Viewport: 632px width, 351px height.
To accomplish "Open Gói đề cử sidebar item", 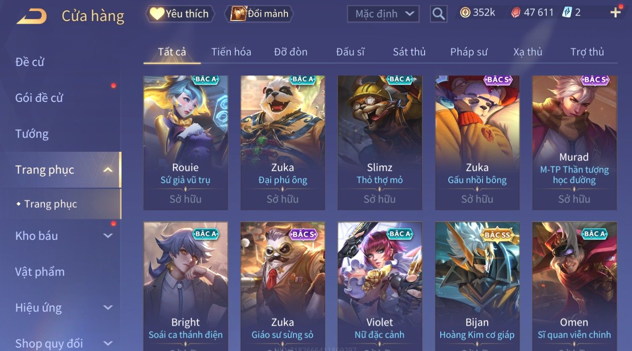I will 39,98.
